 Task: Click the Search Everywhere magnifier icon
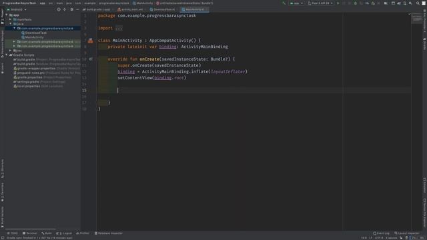click(418, 3)
